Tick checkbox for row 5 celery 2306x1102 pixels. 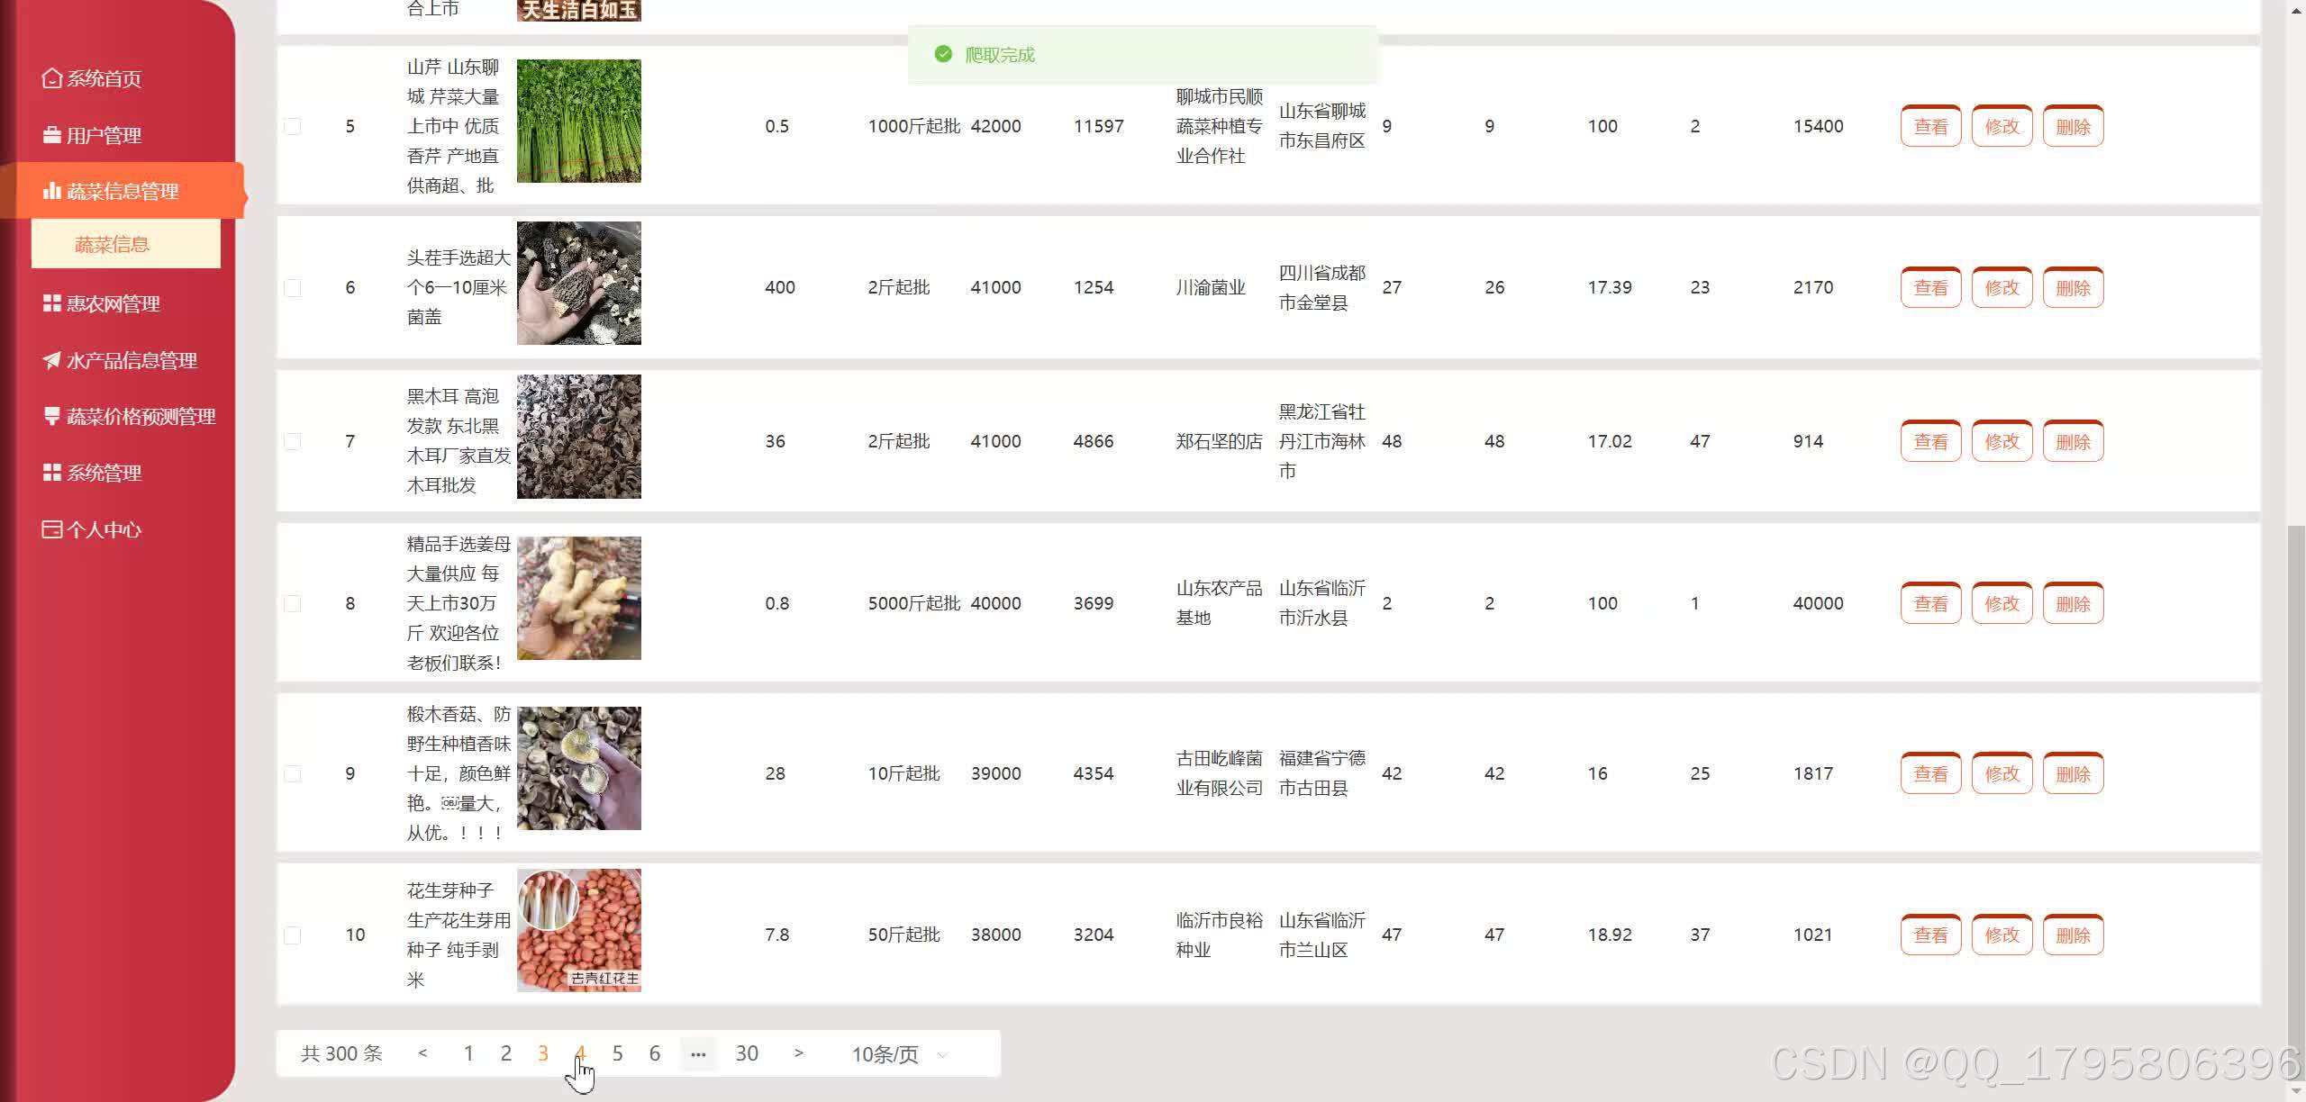(x=293, y=126)
